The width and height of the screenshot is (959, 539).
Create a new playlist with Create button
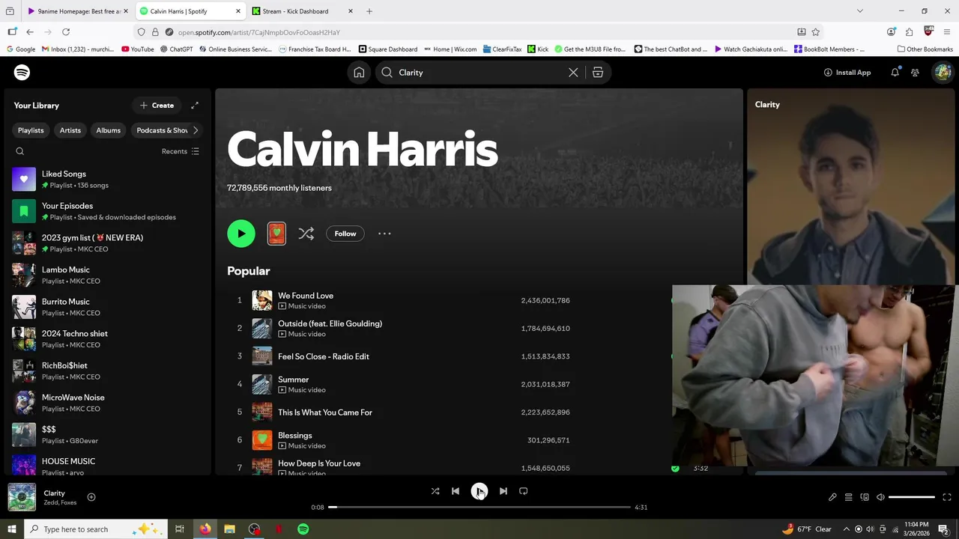[x=157, y=106]
